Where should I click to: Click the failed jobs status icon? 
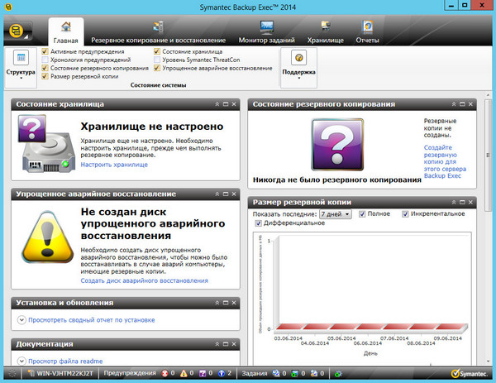tap(314, 374)
